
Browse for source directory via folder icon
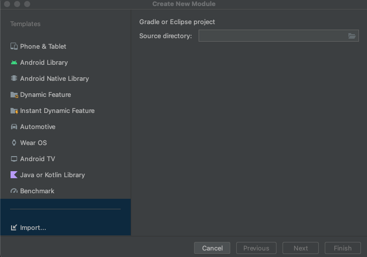[x=352, y=36]
